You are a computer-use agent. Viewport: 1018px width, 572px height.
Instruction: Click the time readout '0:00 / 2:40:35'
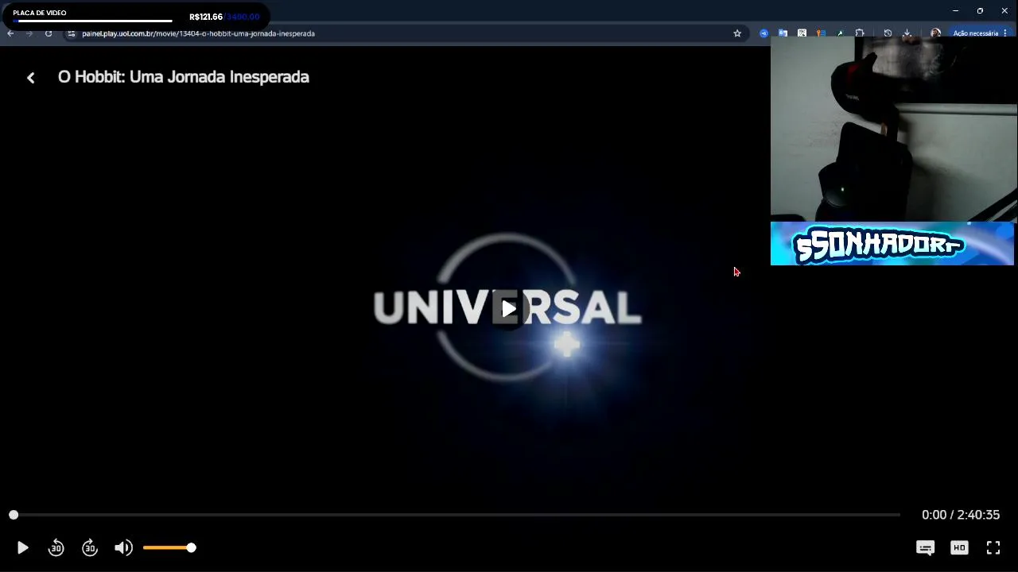click(961, 515)
